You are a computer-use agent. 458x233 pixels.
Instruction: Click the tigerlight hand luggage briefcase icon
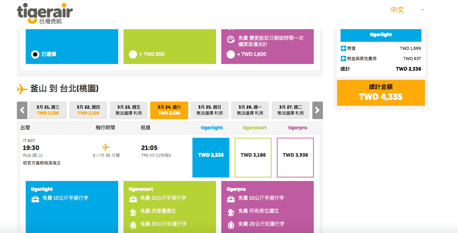click(35, 199)
